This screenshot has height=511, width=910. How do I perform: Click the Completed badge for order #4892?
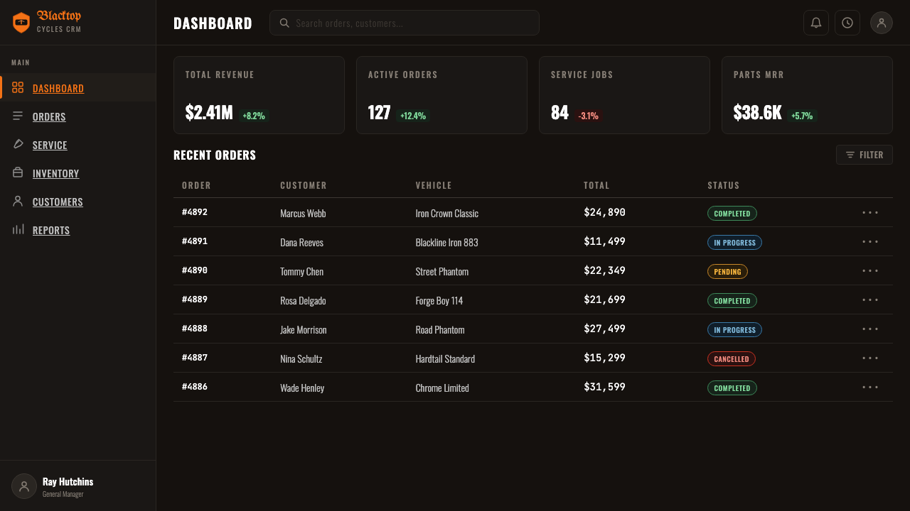(x=732, y=213)
